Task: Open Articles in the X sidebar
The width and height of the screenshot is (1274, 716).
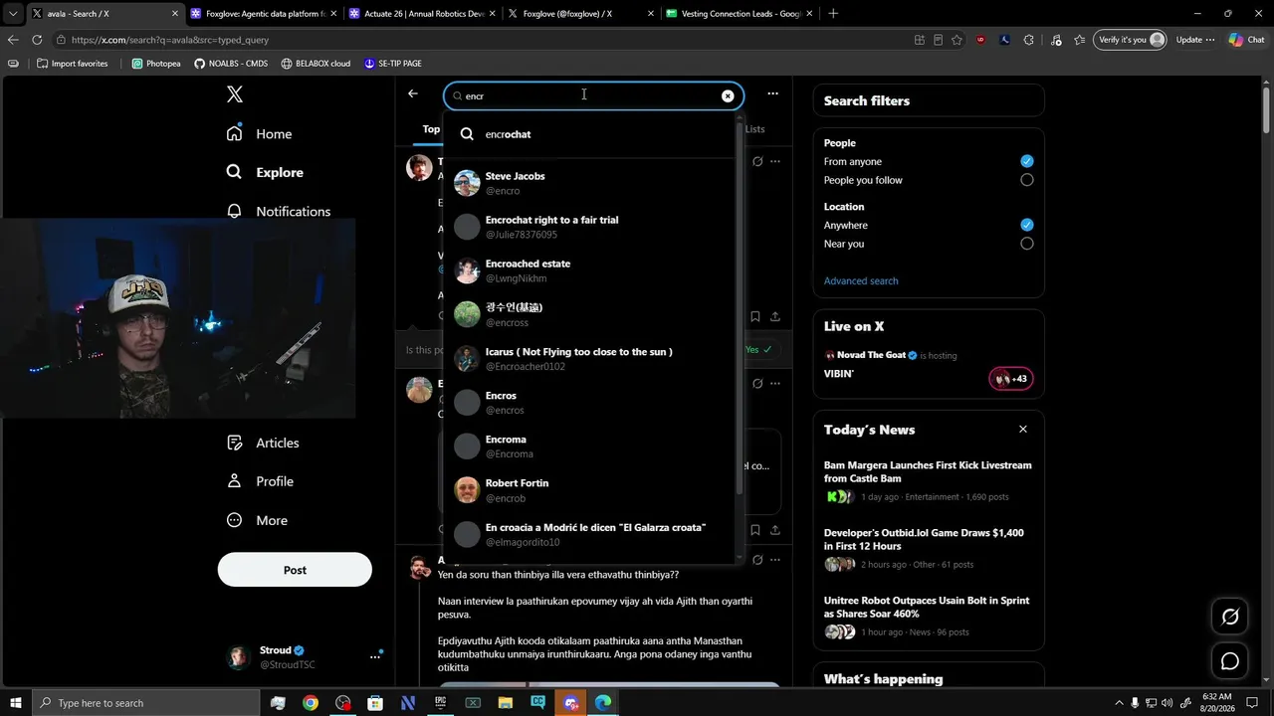Action: [264, 443]
